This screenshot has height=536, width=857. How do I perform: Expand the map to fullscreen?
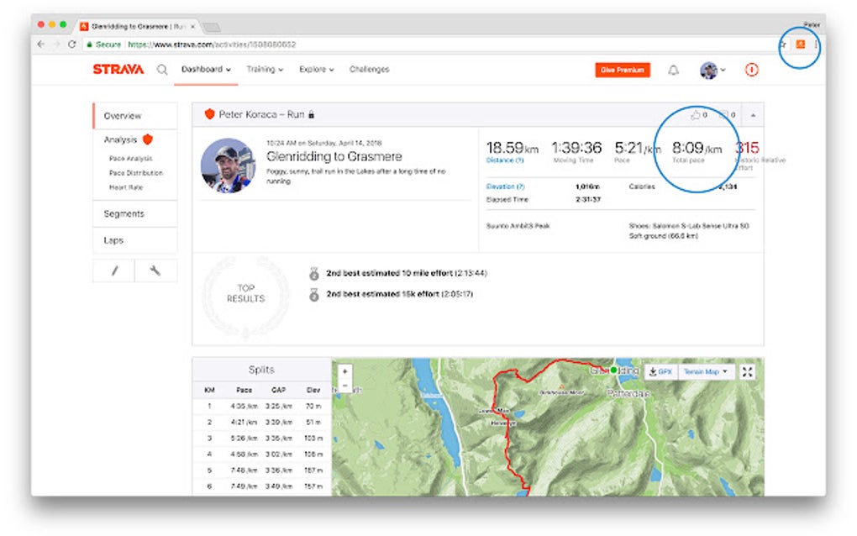tap(747, 370)
